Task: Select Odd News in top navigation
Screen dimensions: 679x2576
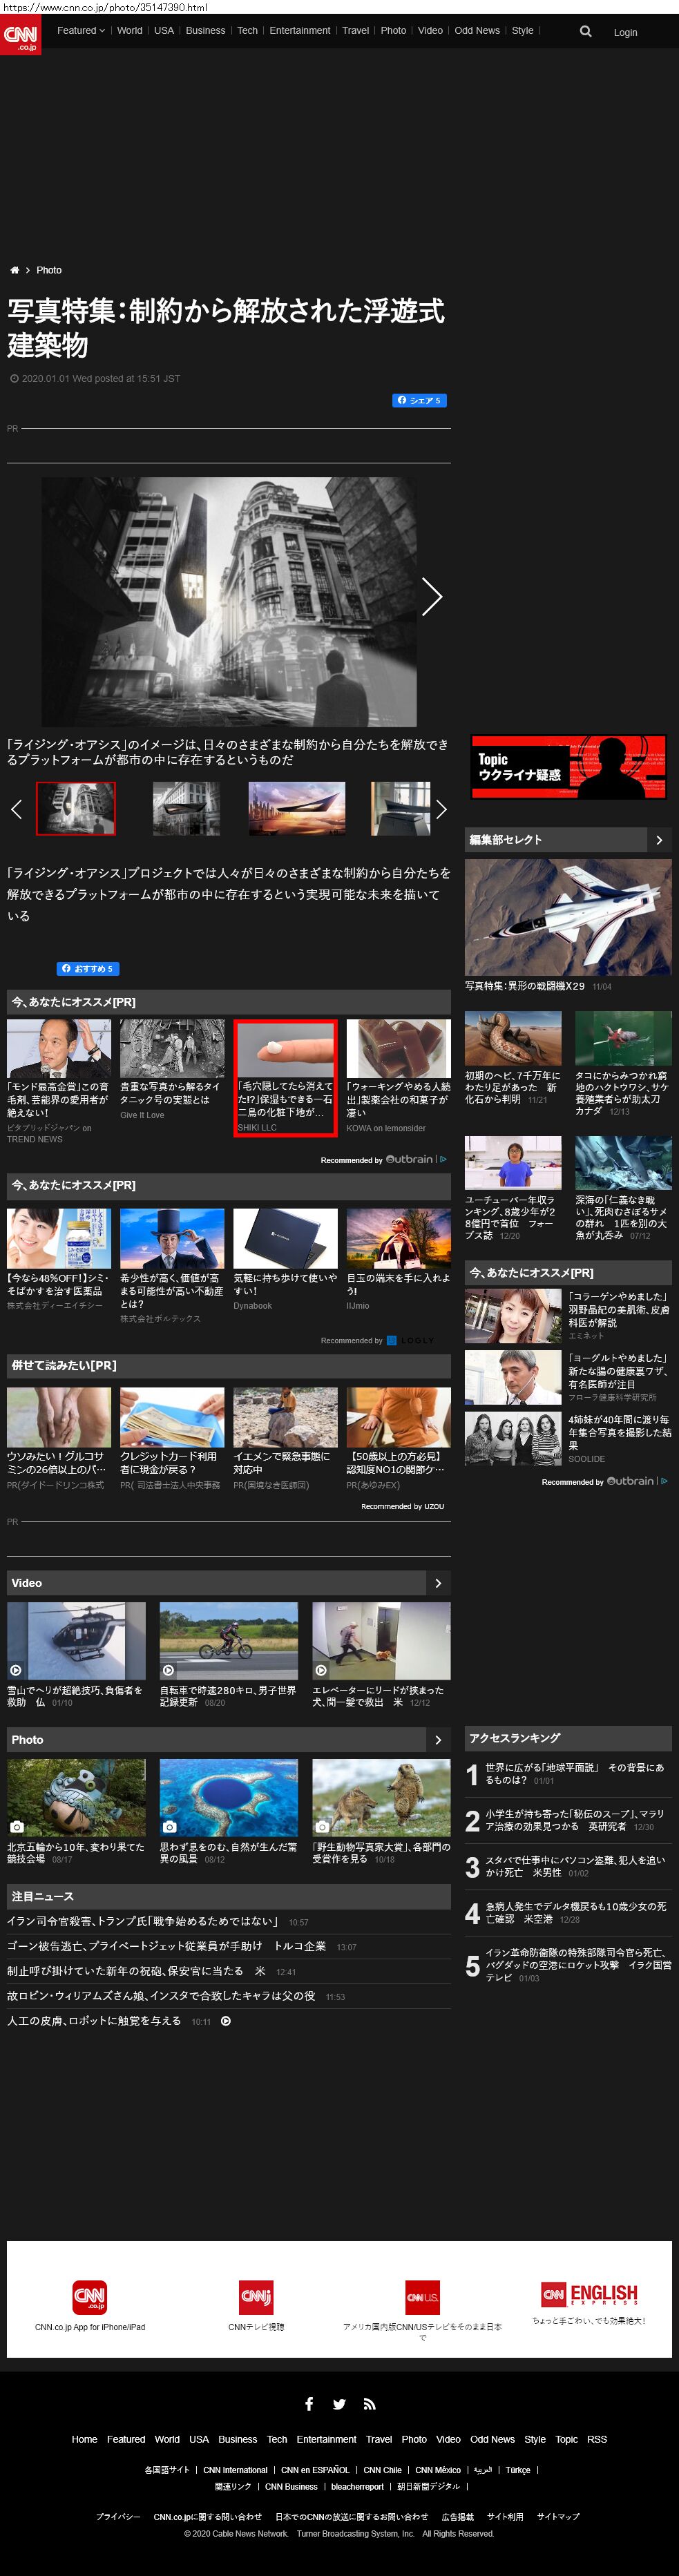Action: coord(476,31)
